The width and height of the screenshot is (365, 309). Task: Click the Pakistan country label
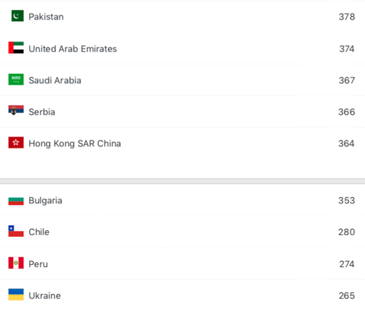[x=46, y=16]
